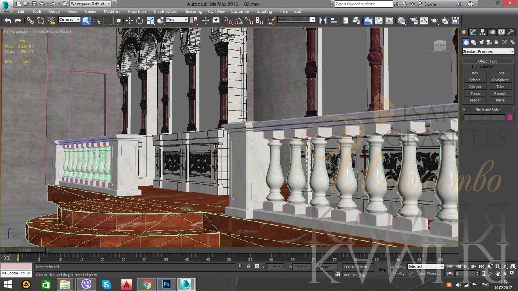Enable the AutoGrid checkbox
518x291 pixels.
point(474,67)
